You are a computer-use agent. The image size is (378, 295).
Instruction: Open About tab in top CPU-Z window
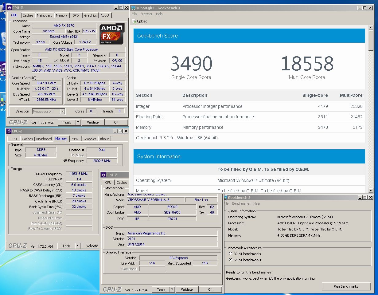[105, 15]
